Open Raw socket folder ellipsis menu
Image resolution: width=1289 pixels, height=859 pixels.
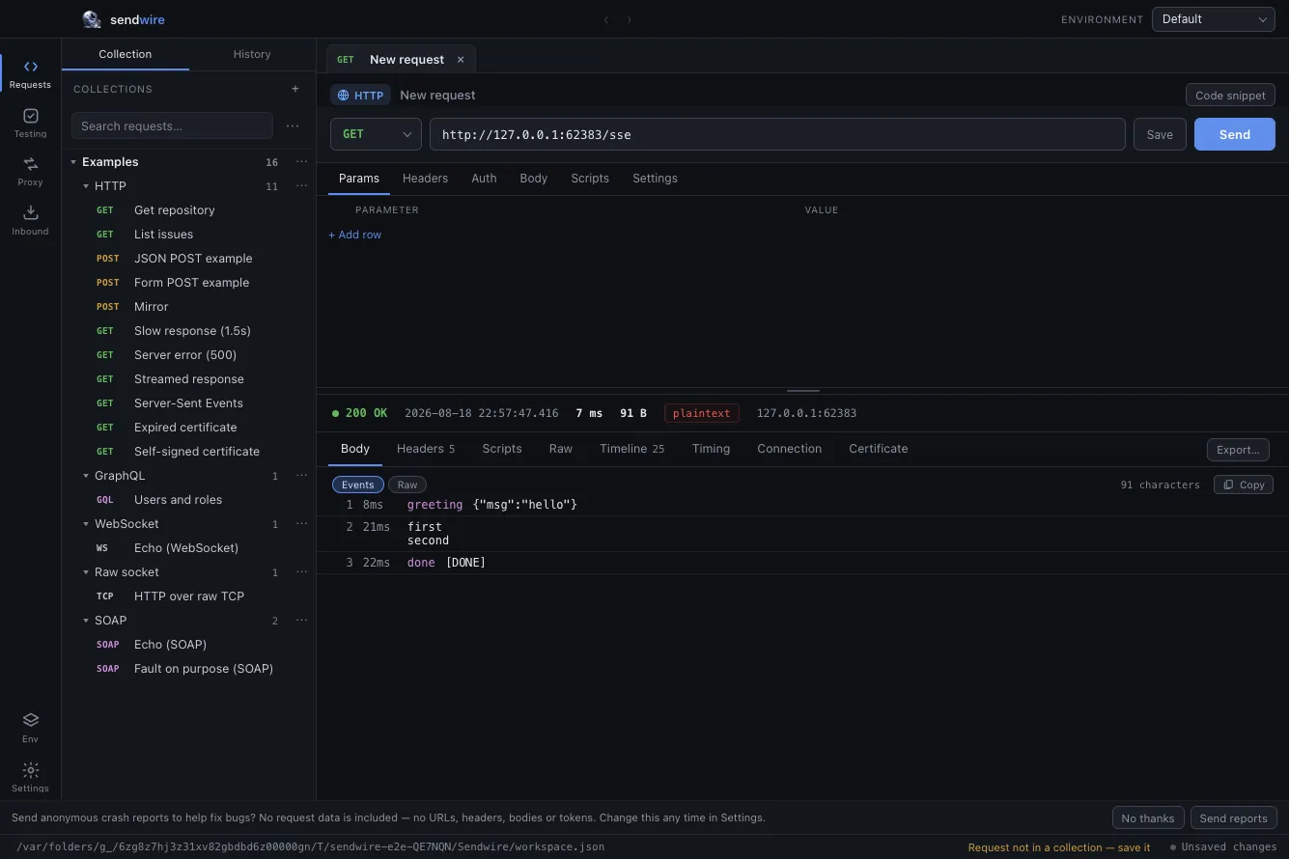click(x=301, y=571)
